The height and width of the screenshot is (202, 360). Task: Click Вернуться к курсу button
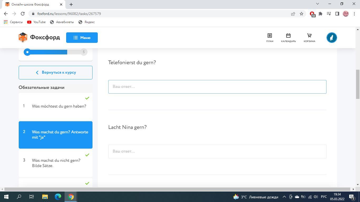[x=56, y=73]
